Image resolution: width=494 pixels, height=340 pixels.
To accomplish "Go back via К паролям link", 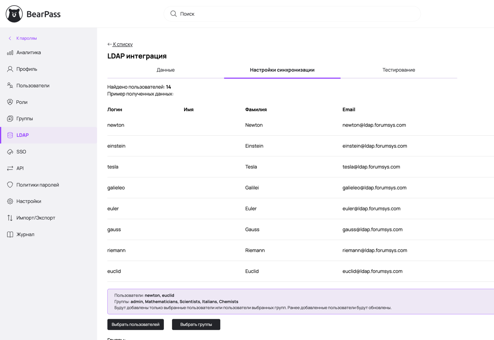I will pos(26,38).
